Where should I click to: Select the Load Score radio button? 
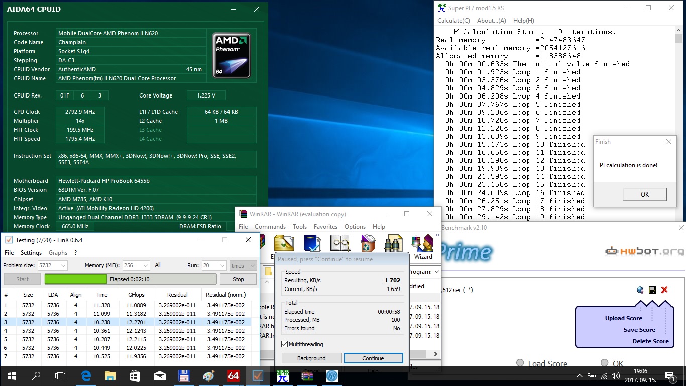(520, 363)
